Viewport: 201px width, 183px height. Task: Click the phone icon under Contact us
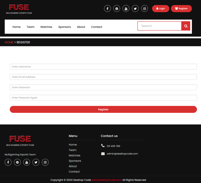pyautogui.click(x=103, y=146)
